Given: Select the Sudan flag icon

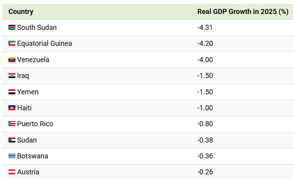Looking at the screenshot, I should tap(12, 140).
